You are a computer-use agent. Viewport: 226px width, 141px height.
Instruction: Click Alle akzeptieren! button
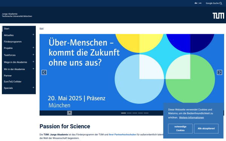[x=206, y=129]
